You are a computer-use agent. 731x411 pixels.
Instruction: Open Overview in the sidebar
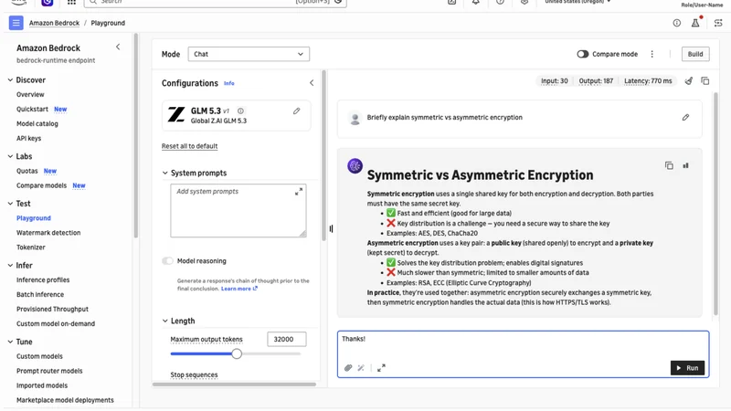coord(30,95)
